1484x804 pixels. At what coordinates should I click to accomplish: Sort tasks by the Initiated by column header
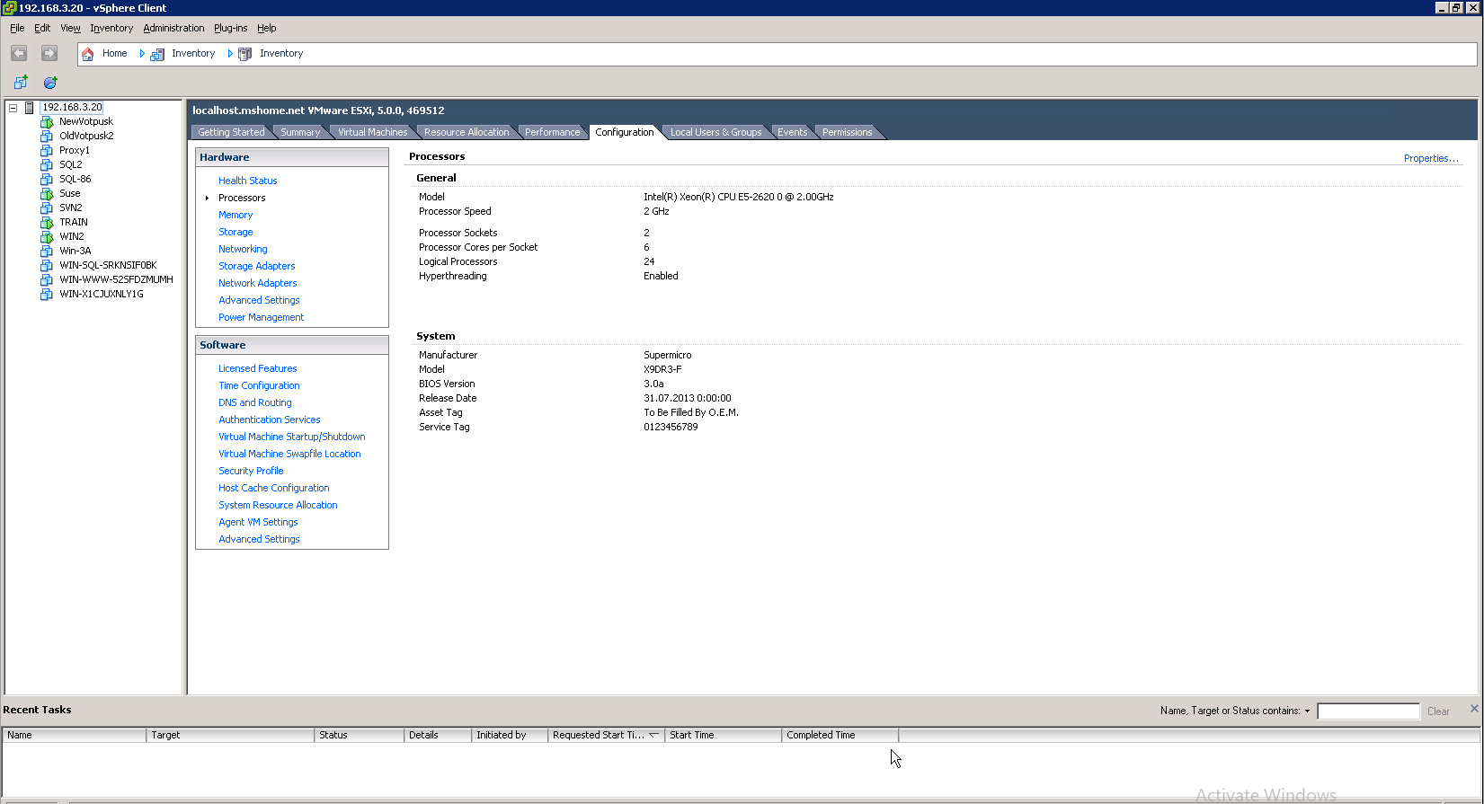coord(510,735)
